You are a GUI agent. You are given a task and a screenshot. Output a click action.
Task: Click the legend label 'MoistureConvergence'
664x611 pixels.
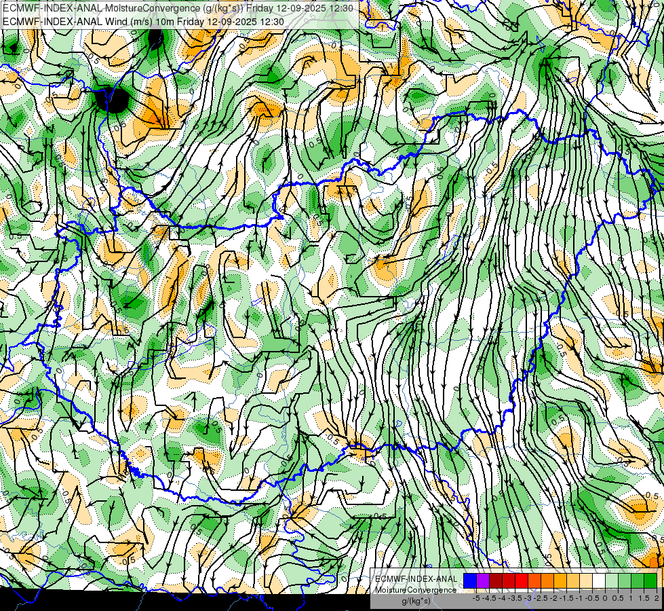click(416, 590)
